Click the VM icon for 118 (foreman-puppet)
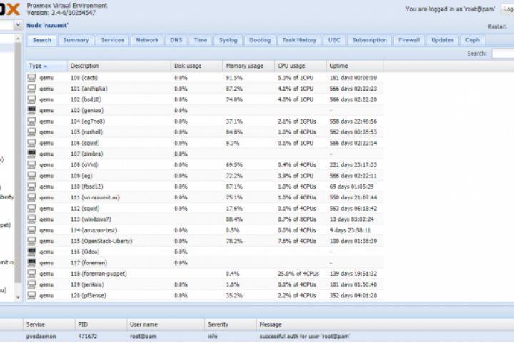Screen dimensions: 514x343 pyautogui.click(x=31, y=274)
